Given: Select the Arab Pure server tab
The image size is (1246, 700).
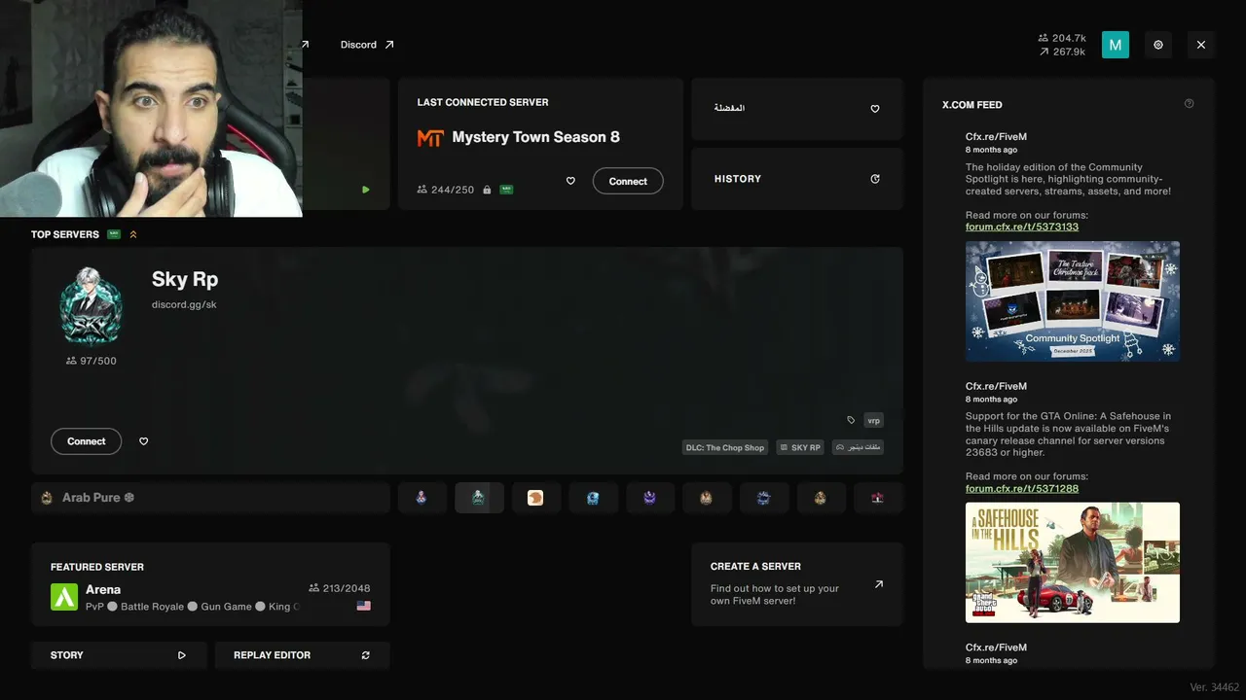Looking at the screenshot, I should click(210, 498).
